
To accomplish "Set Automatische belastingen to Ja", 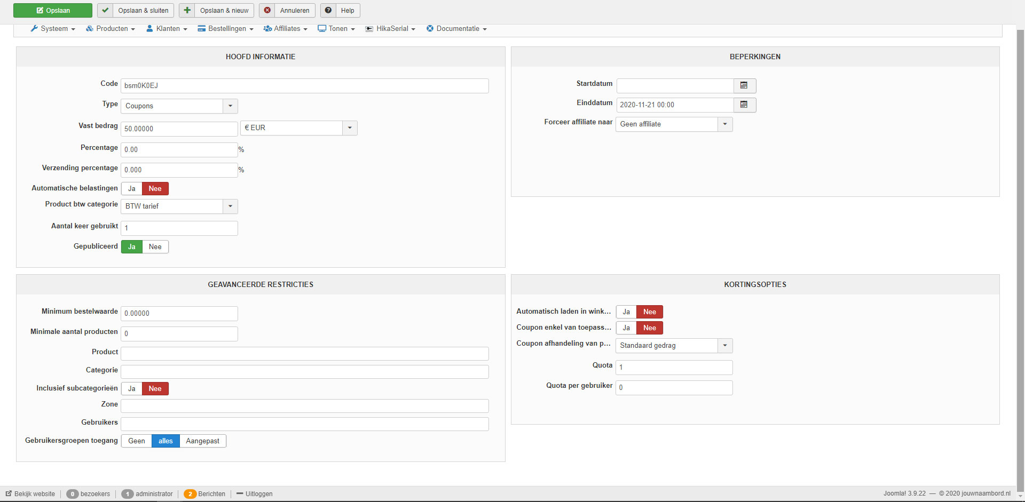I will [x=132, y=188].
